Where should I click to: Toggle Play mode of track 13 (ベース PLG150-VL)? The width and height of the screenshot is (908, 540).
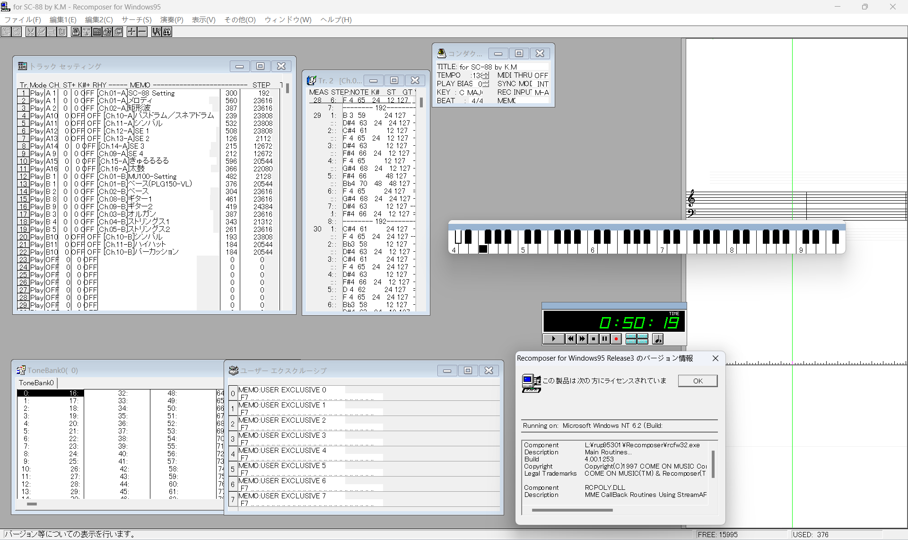click(37, 184)
